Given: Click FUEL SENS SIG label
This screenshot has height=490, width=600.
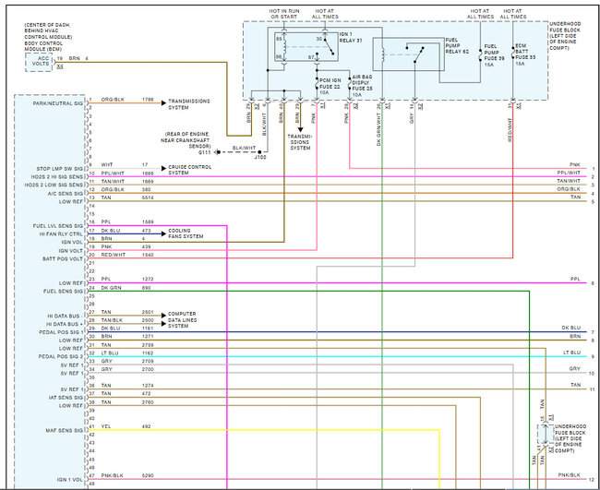Looking at the screenshot, I should tap(63, 291).
